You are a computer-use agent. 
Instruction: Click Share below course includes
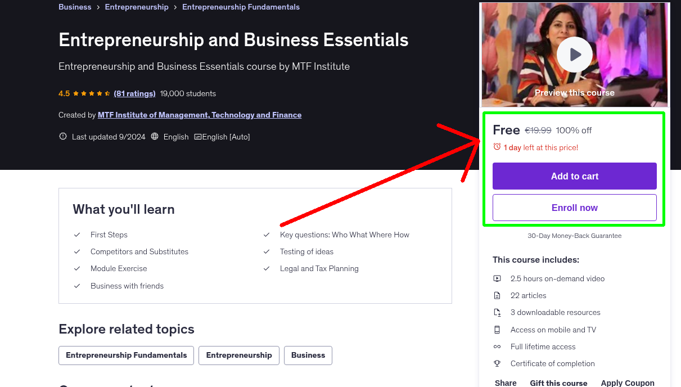click(506, 382)
